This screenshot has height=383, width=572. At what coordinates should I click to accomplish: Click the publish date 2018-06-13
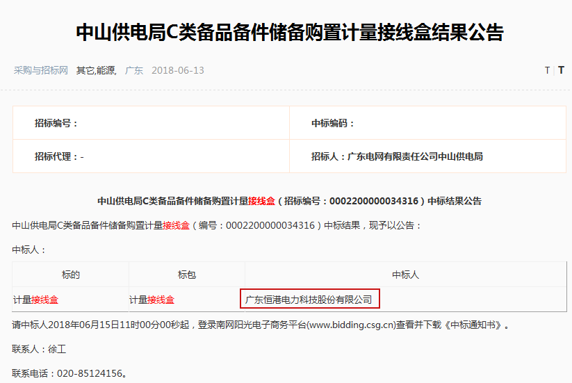[177, 70]
